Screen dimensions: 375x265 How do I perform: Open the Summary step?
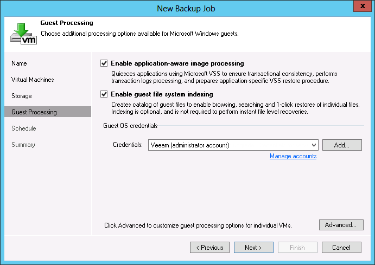click(x=23, y=145)
